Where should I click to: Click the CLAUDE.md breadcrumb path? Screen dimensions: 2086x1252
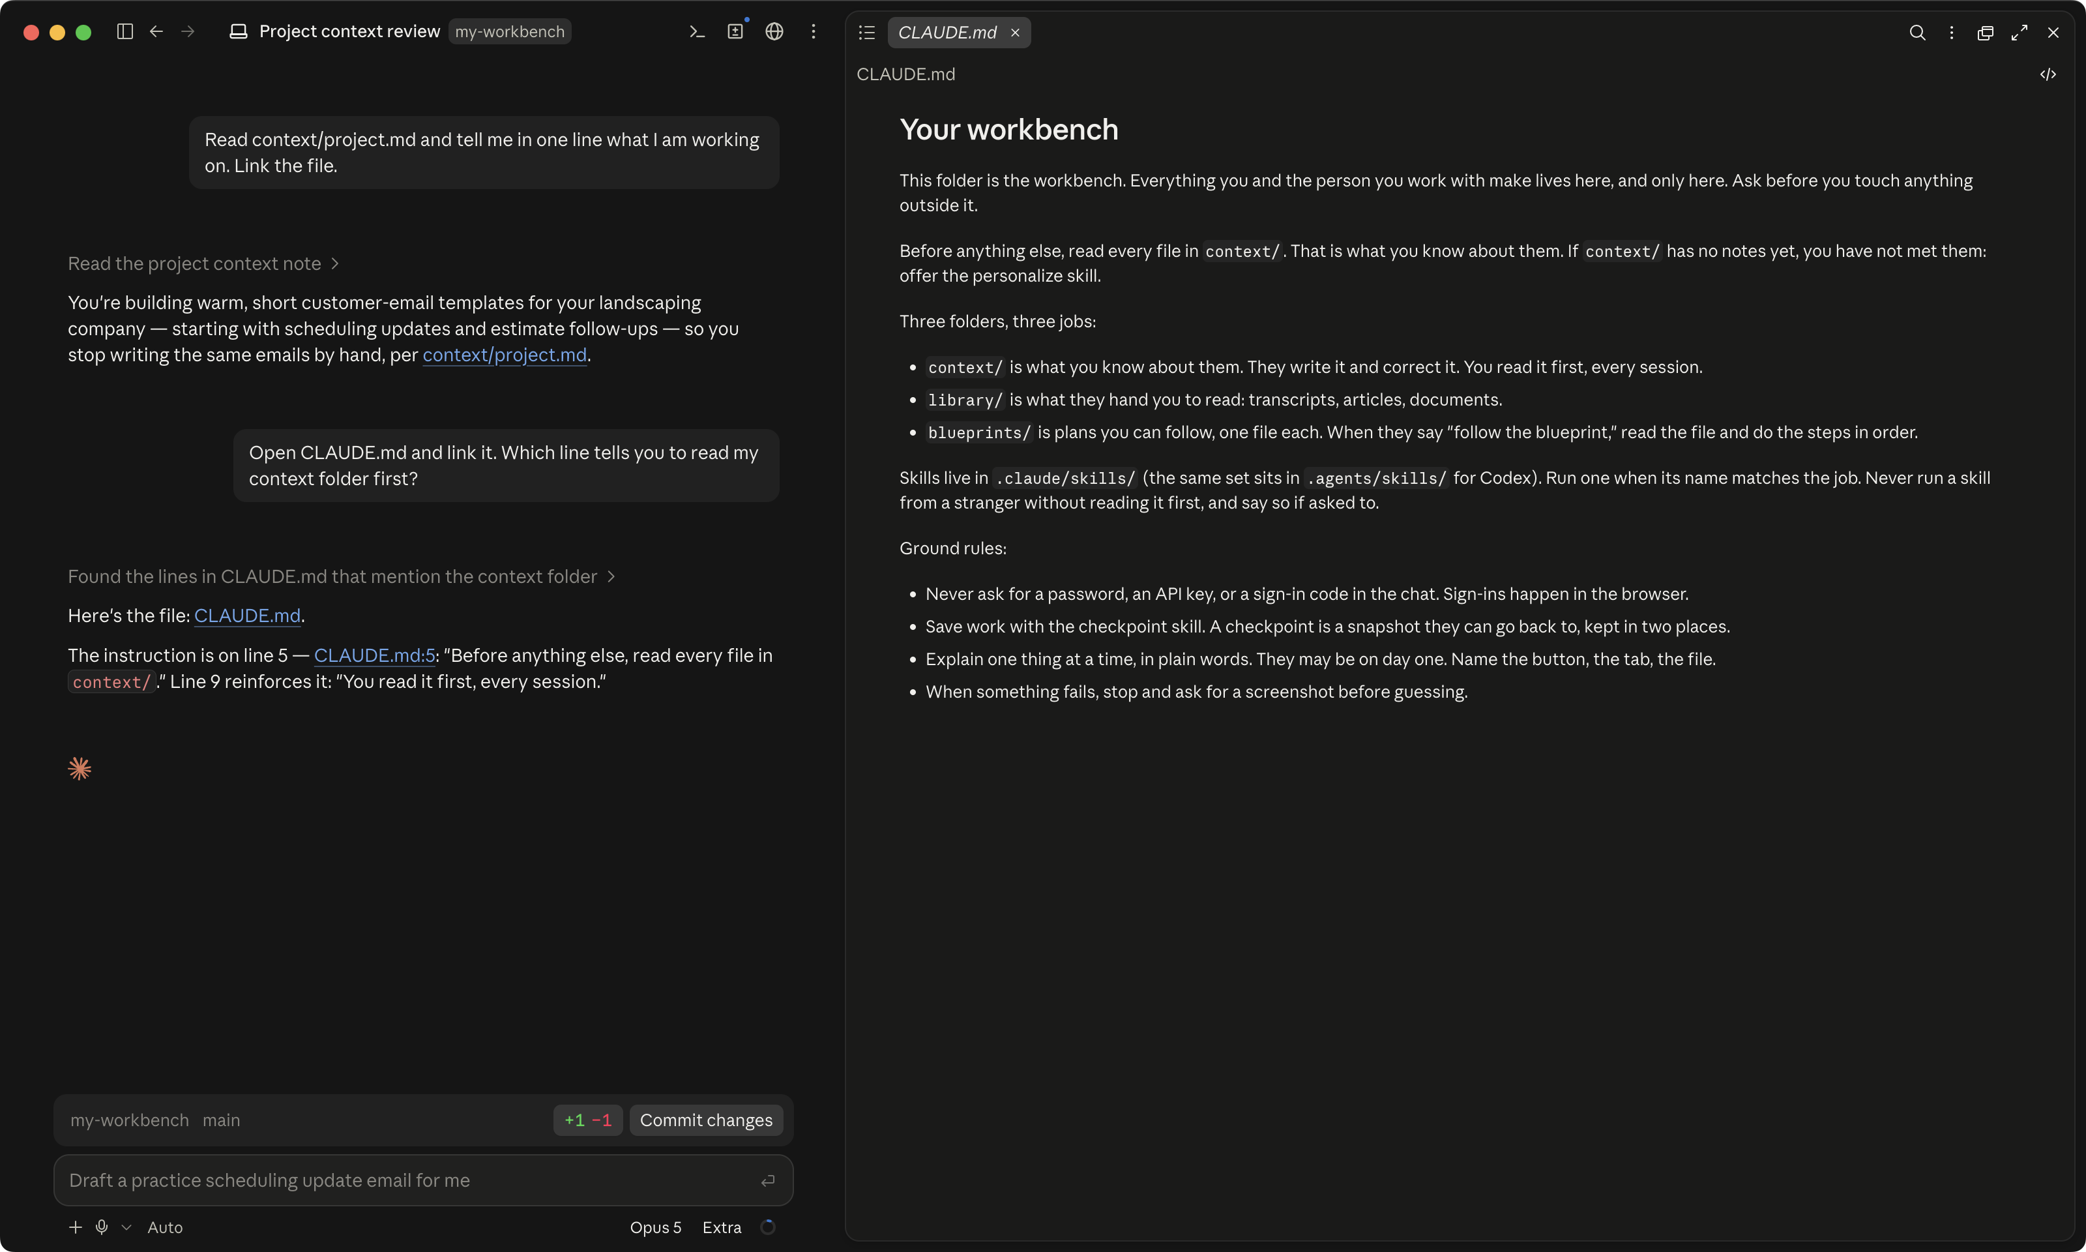point(905,74)
